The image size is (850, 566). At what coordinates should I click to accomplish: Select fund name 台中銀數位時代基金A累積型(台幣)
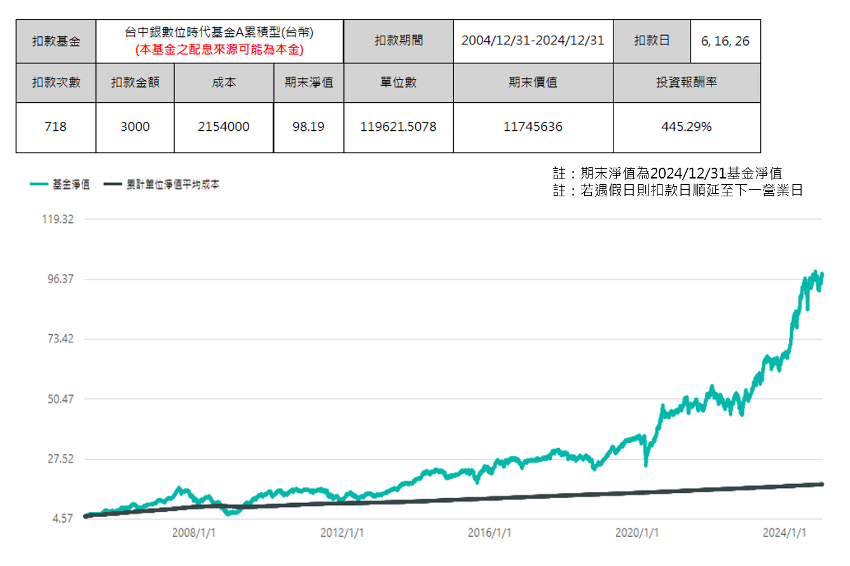pyautogui.click(x=219, y=32)
